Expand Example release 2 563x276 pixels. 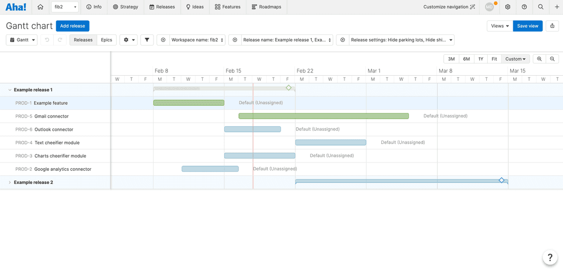coord(10,182)
